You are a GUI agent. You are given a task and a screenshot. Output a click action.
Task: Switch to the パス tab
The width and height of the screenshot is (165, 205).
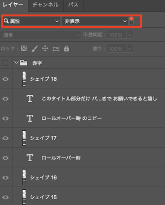pyautogui.click(x=73, y=5)
